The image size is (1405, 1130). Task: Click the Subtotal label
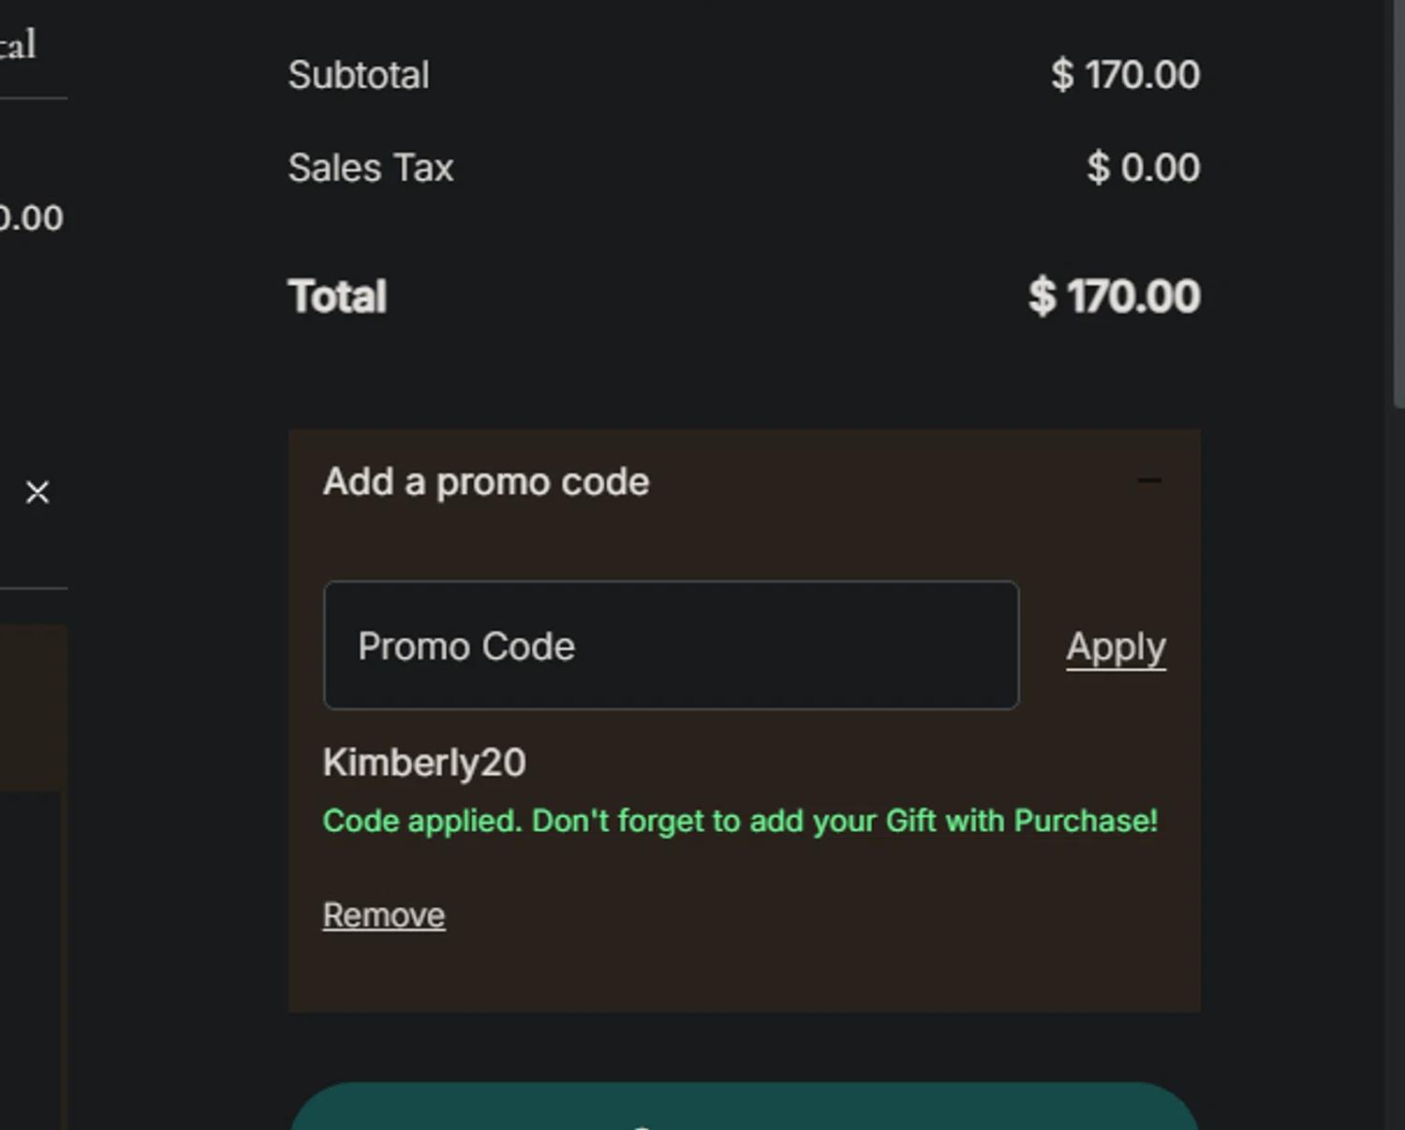click(x=359, y=75)
